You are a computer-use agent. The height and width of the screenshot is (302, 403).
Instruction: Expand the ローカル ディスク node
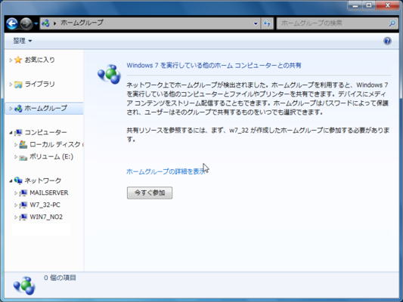(x=15, y=145)
